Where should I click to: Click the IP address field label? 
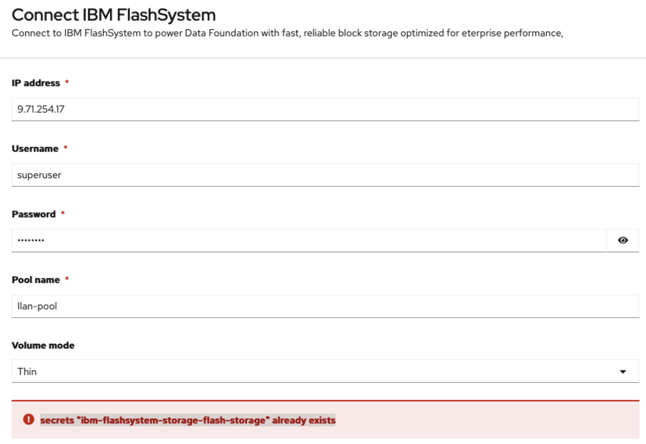tap(36, 83)
